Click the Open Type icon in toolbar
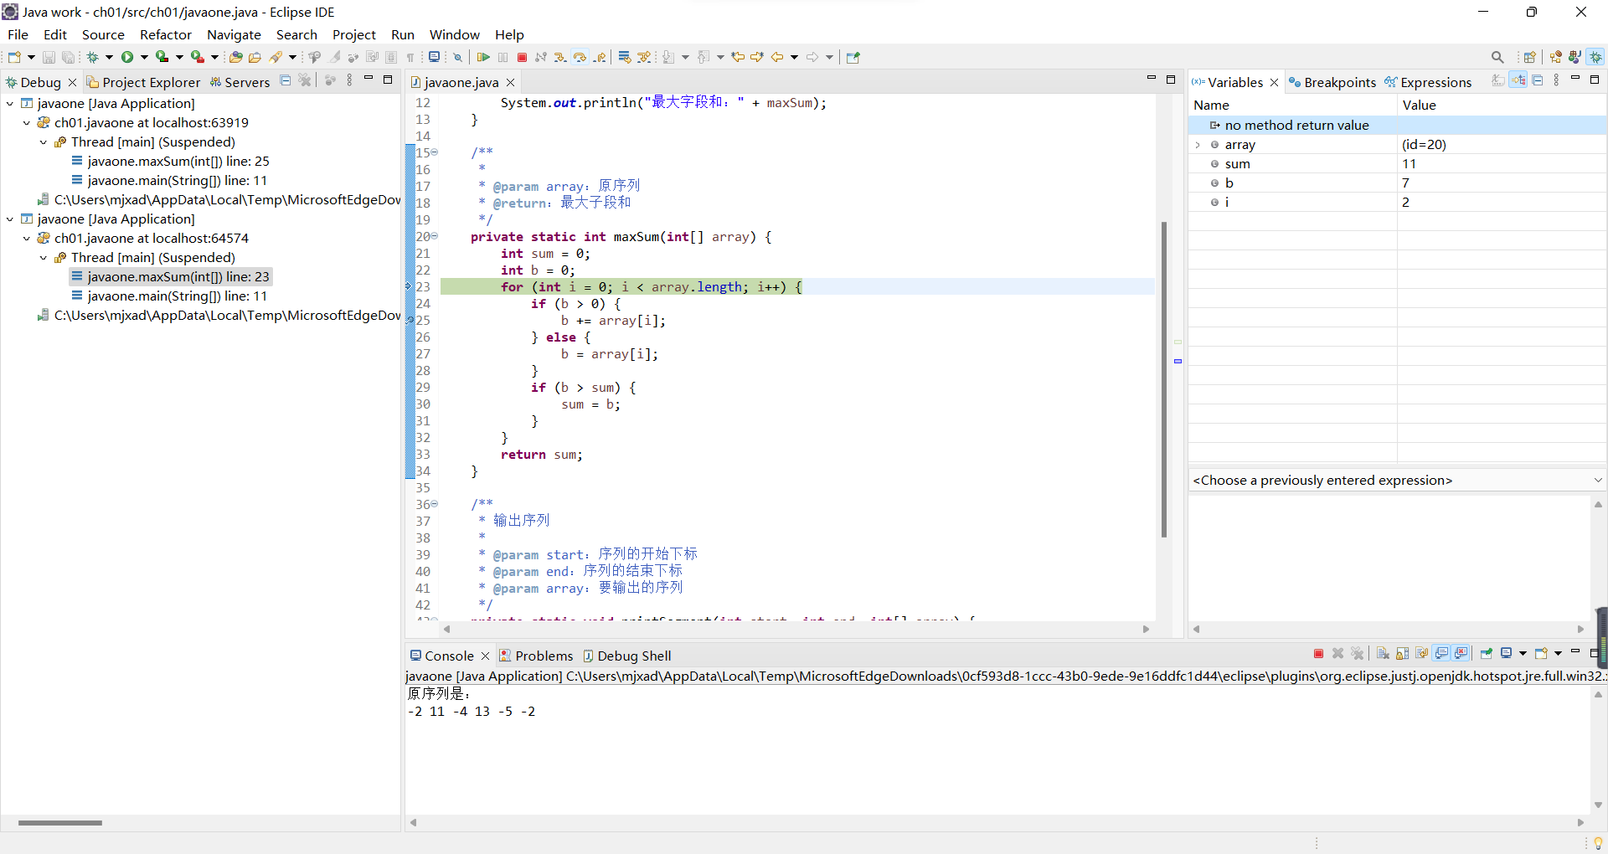This screenshot has height=854, width=1608. click(x=236, y=57)
